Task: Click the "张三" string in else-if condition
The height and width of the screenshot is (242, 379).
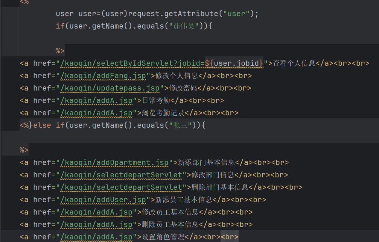Action: pyautogui.click(x=180, y=125)
